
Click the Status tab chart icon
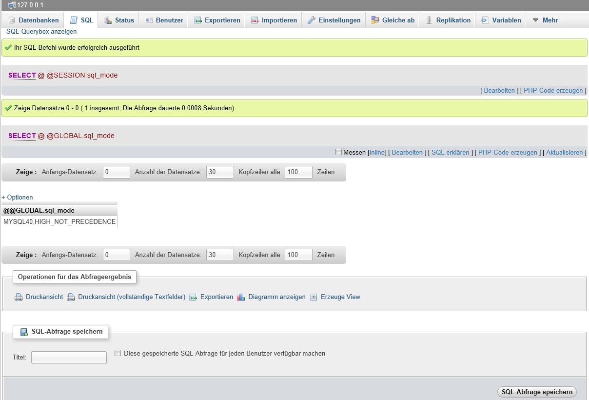(108, 20)
